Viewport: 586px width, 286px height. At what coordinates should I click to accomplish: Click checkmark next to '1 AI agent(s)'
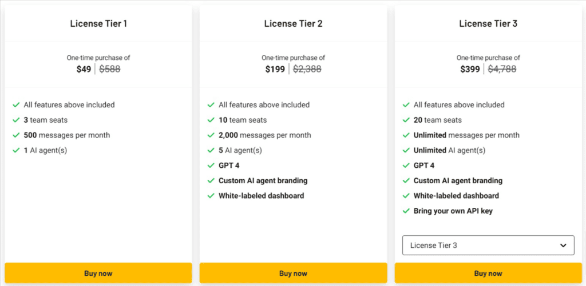point(16,151)
